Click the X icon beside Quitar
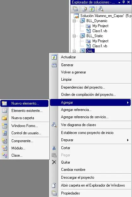The height and width of the screenshot is (197, 132). coord(54,162)
